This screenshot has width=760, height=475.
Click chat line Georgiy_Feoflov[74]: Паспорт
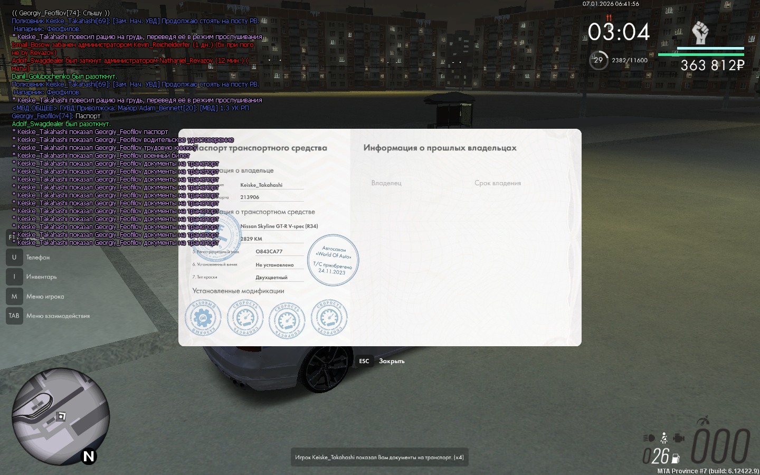coord(56,116)
